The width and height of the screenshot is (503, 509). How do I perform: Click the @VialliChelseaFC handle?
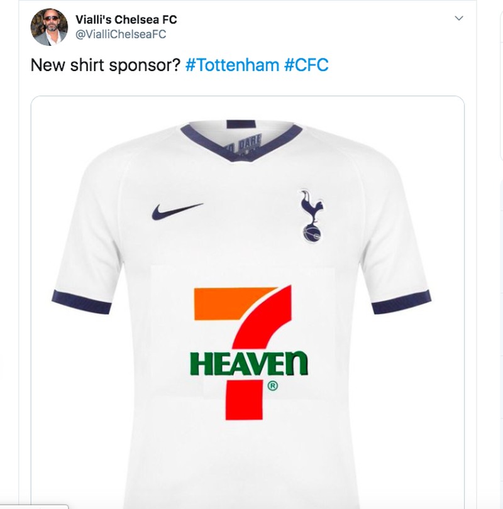[x=121, y=35]
